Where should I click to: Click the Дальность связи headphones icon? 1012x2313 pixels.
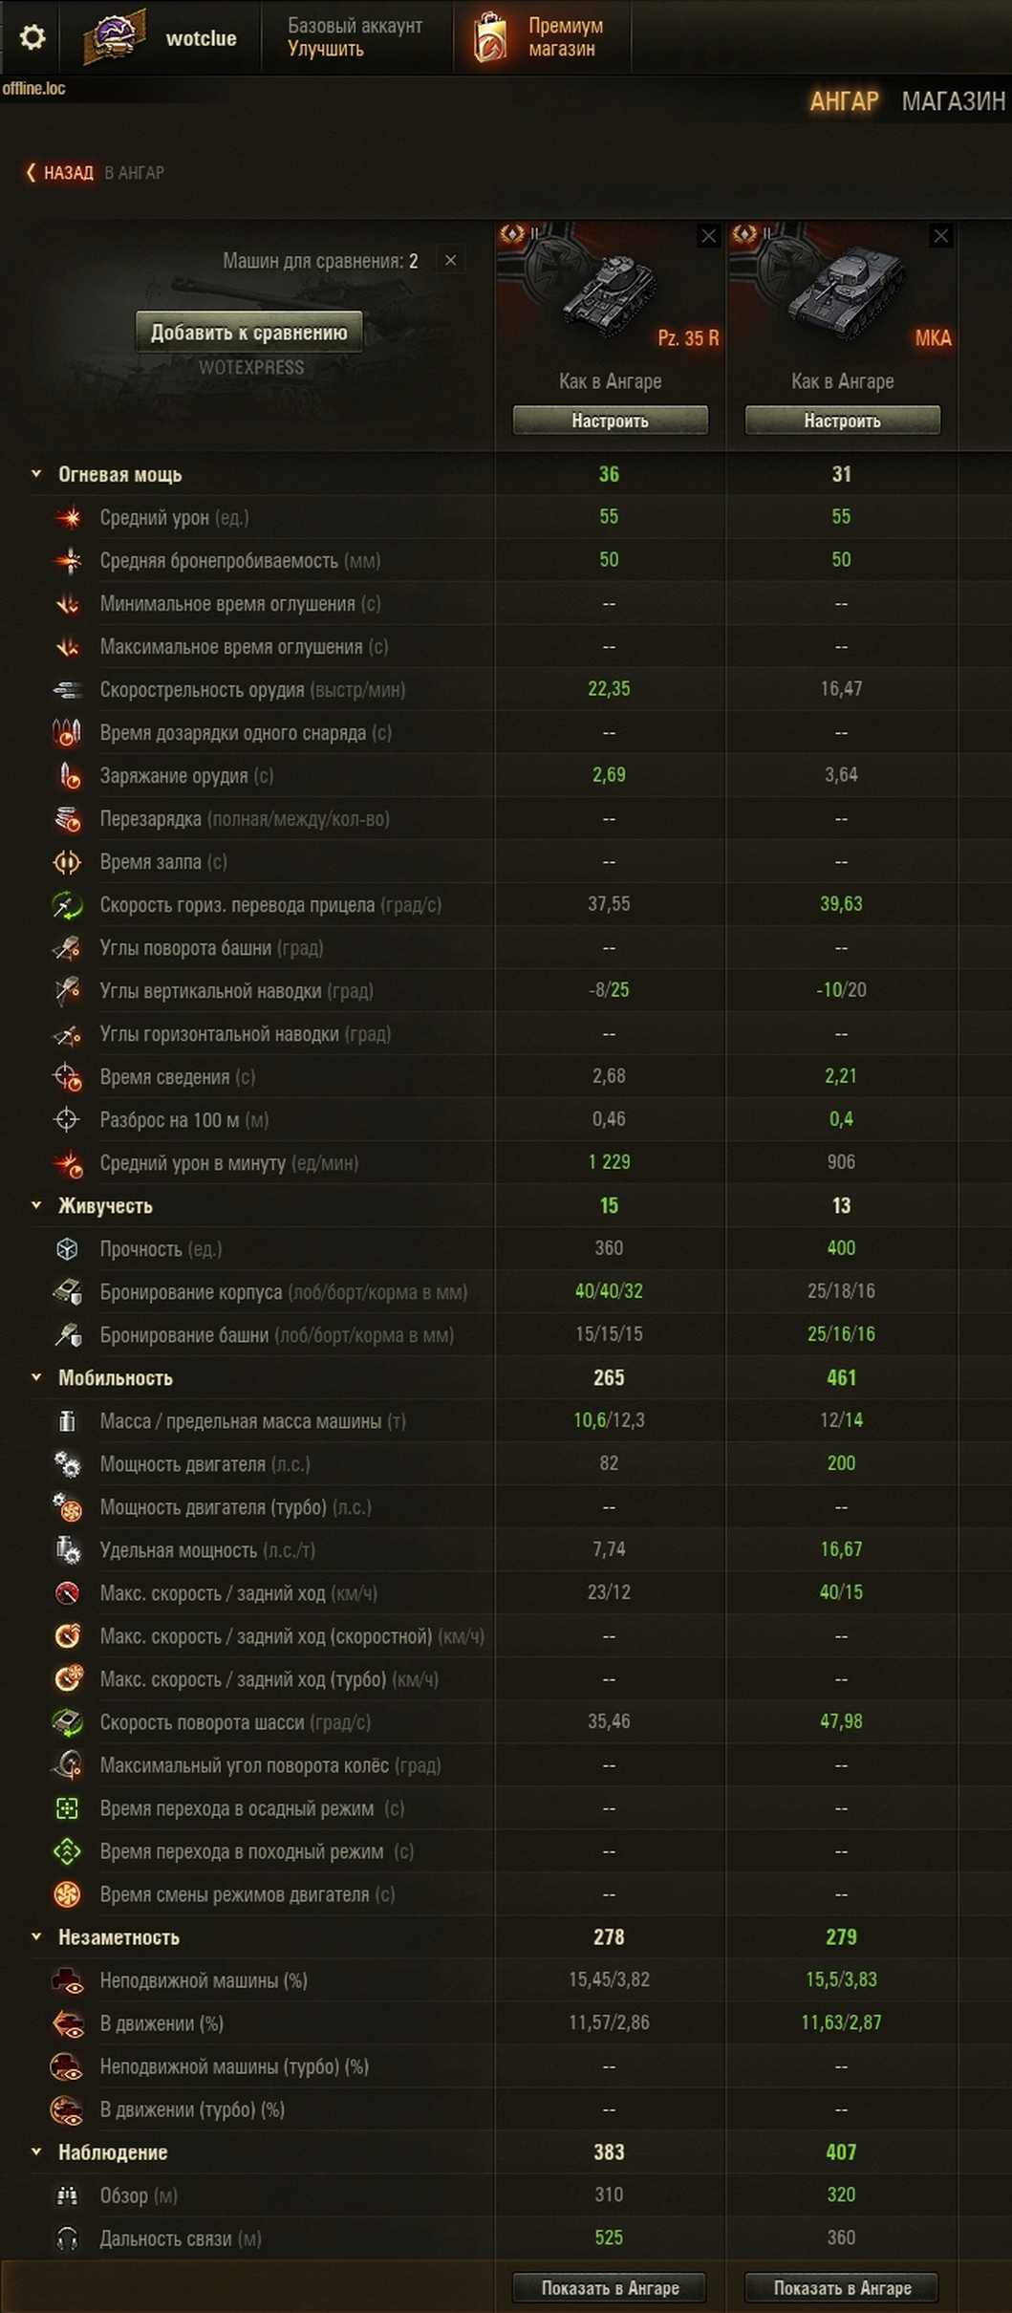coord(68,2238)
